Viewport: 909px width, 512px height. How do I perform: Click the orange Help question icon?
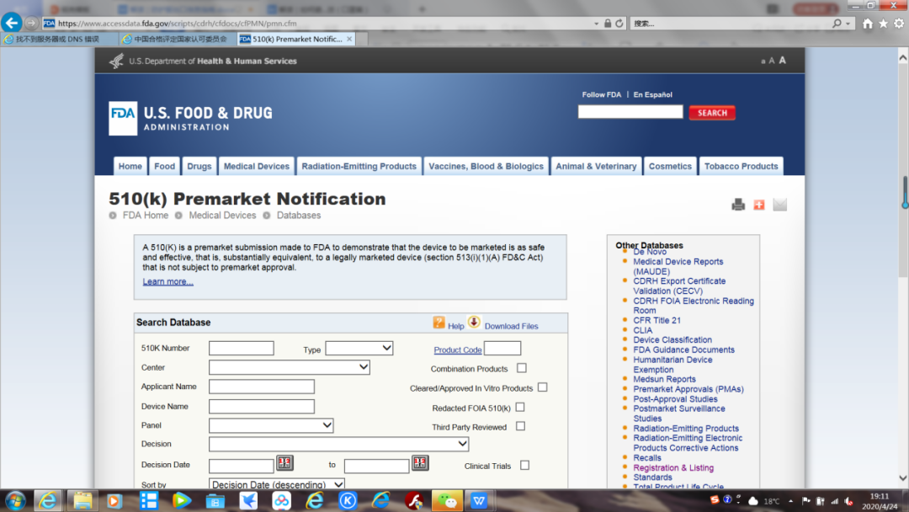pos(439,323)
